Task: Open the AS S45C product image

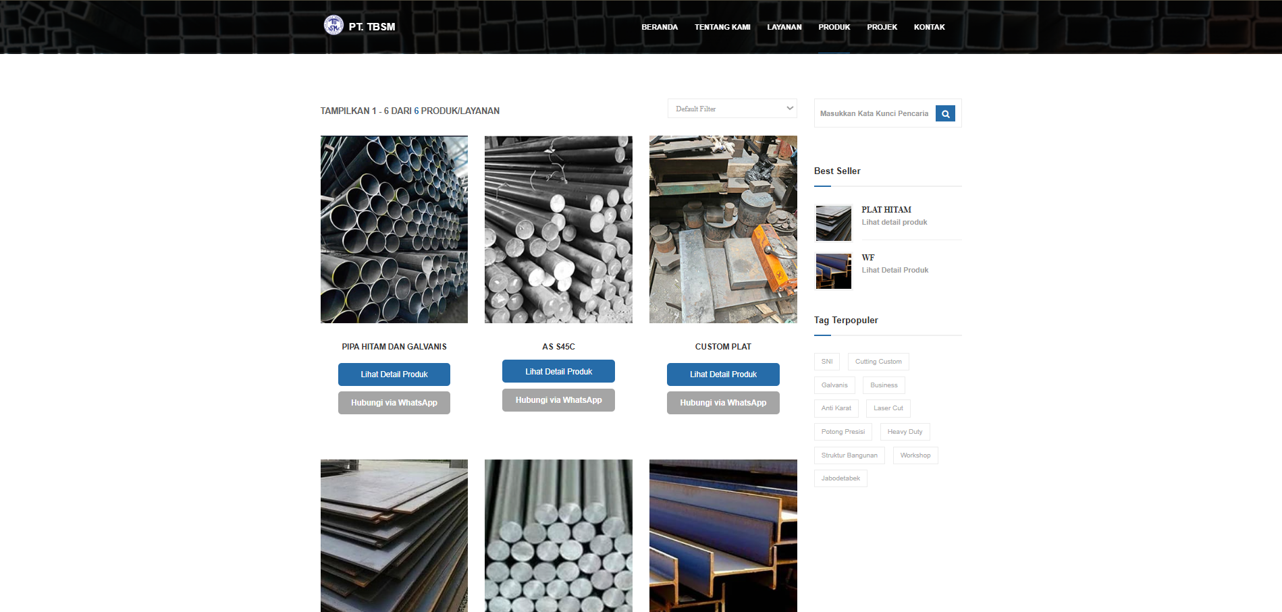Action: click(558, 229)
